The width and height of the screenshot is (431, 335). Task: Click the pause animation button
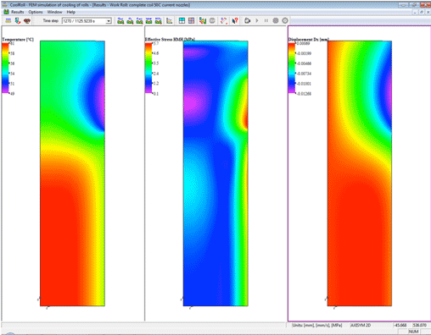click(266, 20)
